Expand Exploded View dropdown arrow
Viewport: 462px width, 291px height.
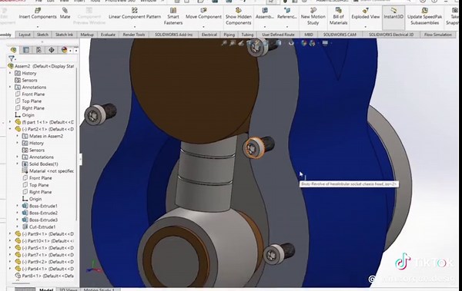point(365,26)
